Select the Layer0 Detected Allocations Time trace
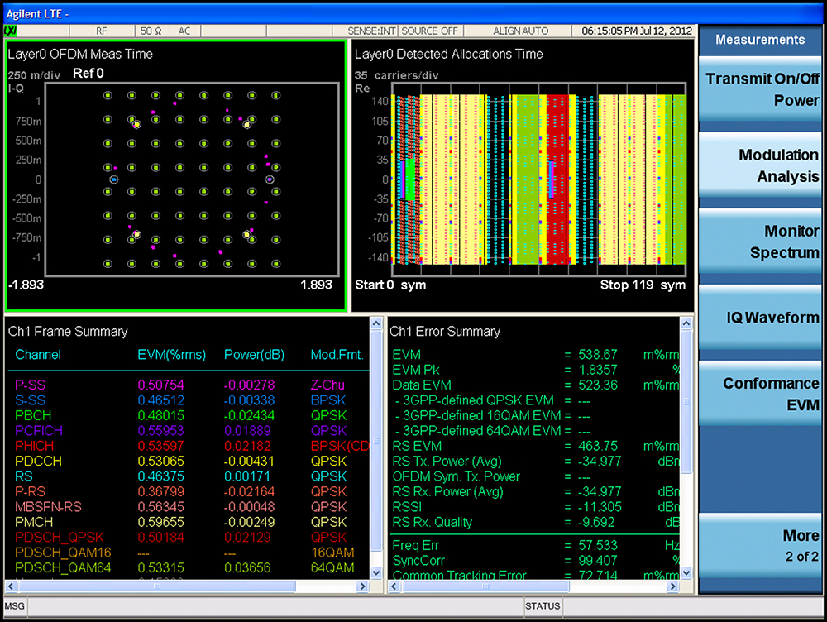This screenshot has height=622, width=827. 539,179
